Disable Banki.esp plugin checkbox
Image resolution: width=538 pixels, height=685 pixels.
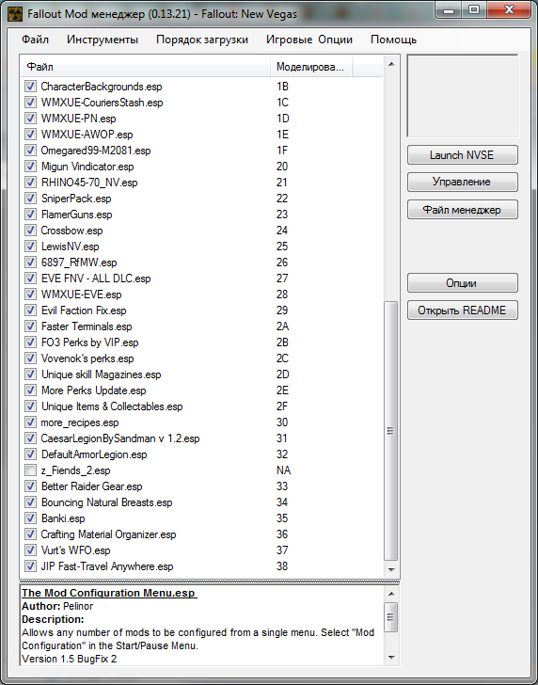coord(30,518)
